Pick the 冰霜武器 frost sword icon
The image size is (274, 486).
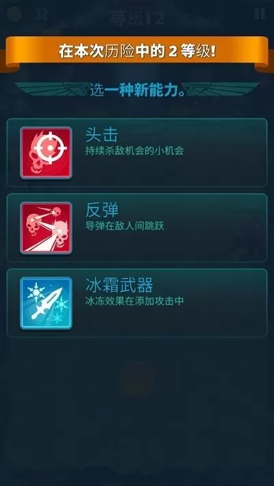coord(46,303)
